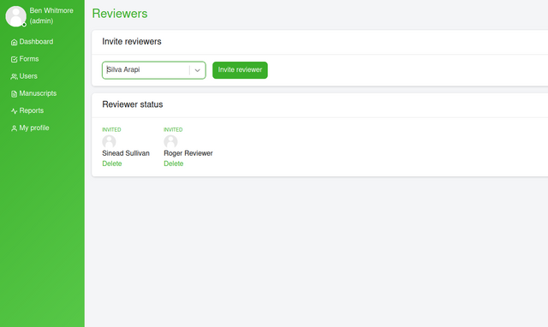This screenshot has height=327, width=548.
Task: Click the Ben Whitmore (admin) name
Action: pyautogui.click(x=51, y=15)
